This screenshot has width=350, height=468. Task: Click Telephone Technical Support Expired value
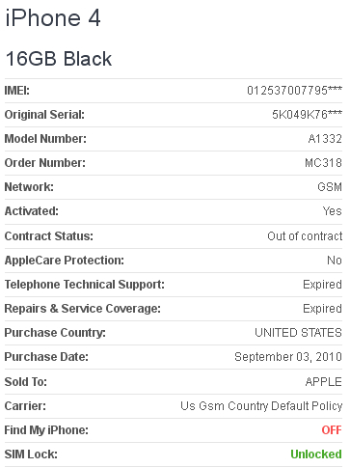click(x=322, y=285)
